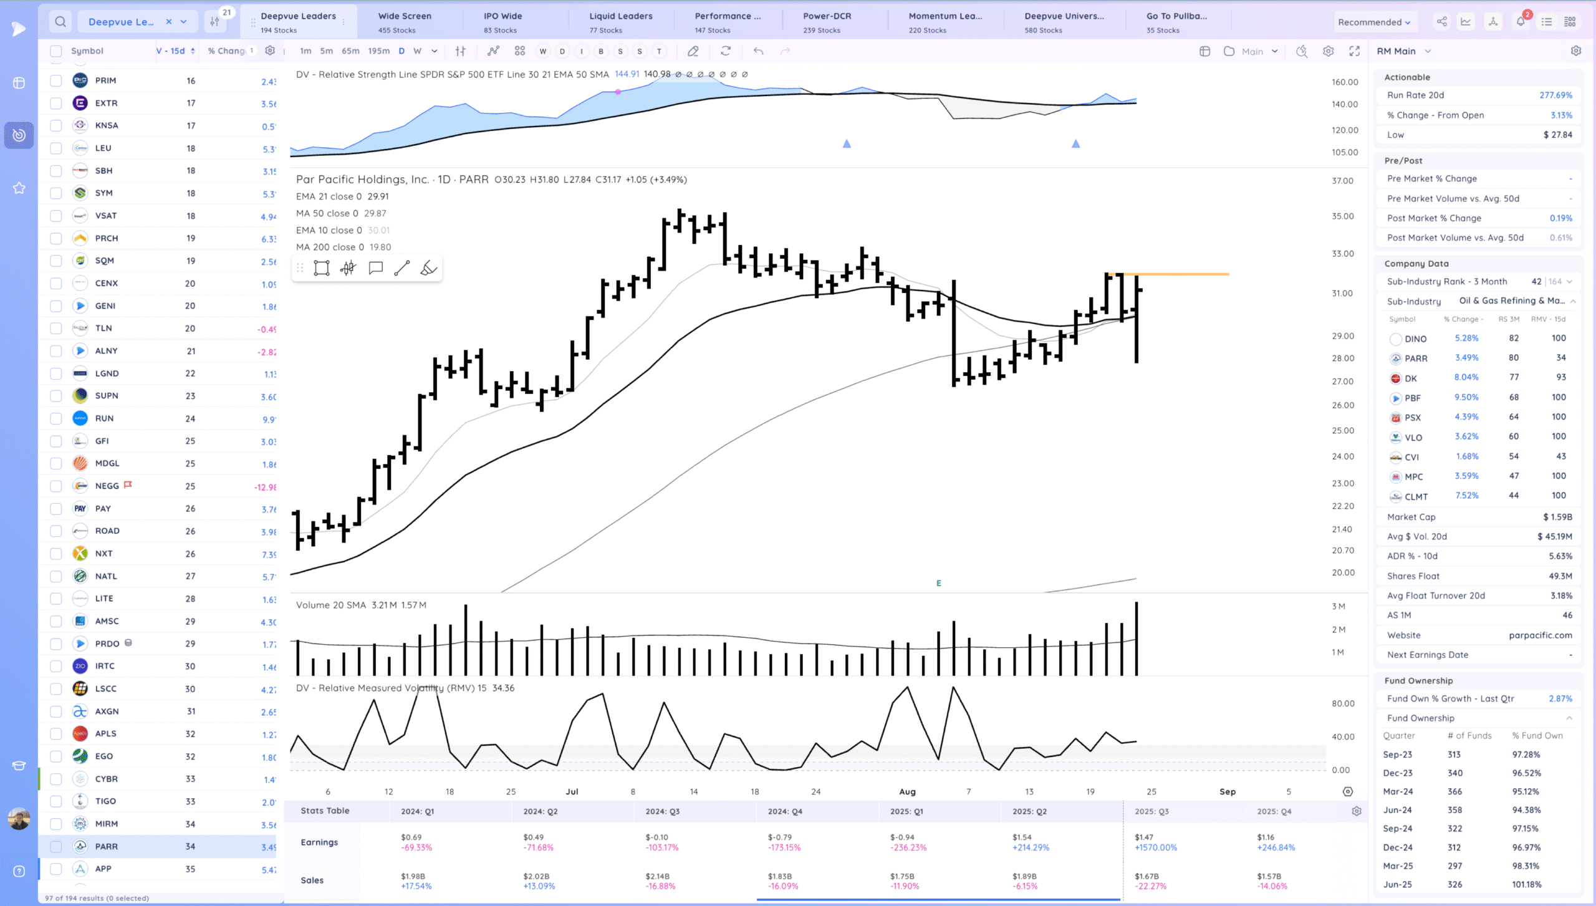Viewport: 1596px width, 906px height.
Task: Toggle fullscreen chart mode
Action: pyautogui.click(x=1355, y=51)
